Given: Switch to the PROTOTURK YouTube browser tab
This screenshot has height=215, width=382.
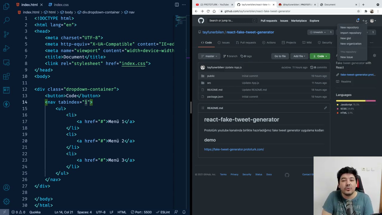Looking at the screenshot, I should click(214, 4).
